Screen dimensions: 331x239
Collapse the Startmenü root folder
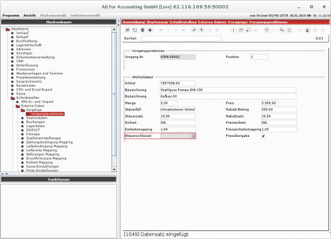[x=7, y=29]
